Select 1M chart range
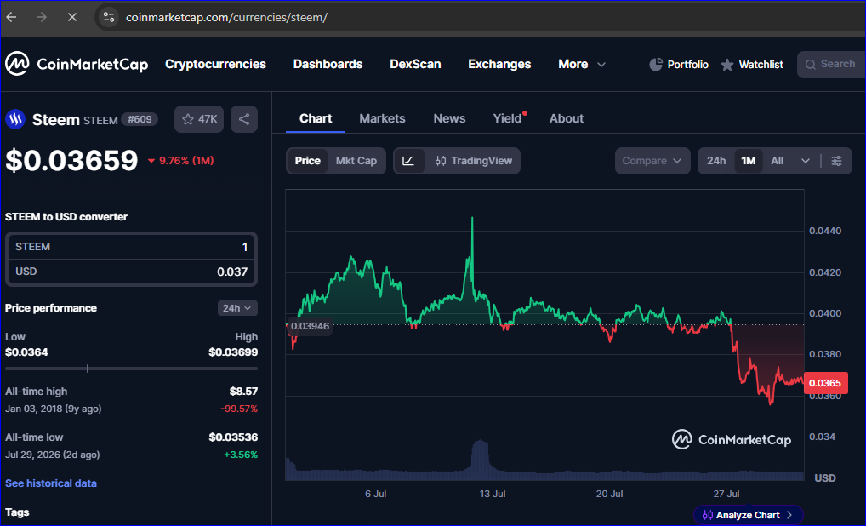This screenshot has height=526, width=866. click(x=749, y=161)
